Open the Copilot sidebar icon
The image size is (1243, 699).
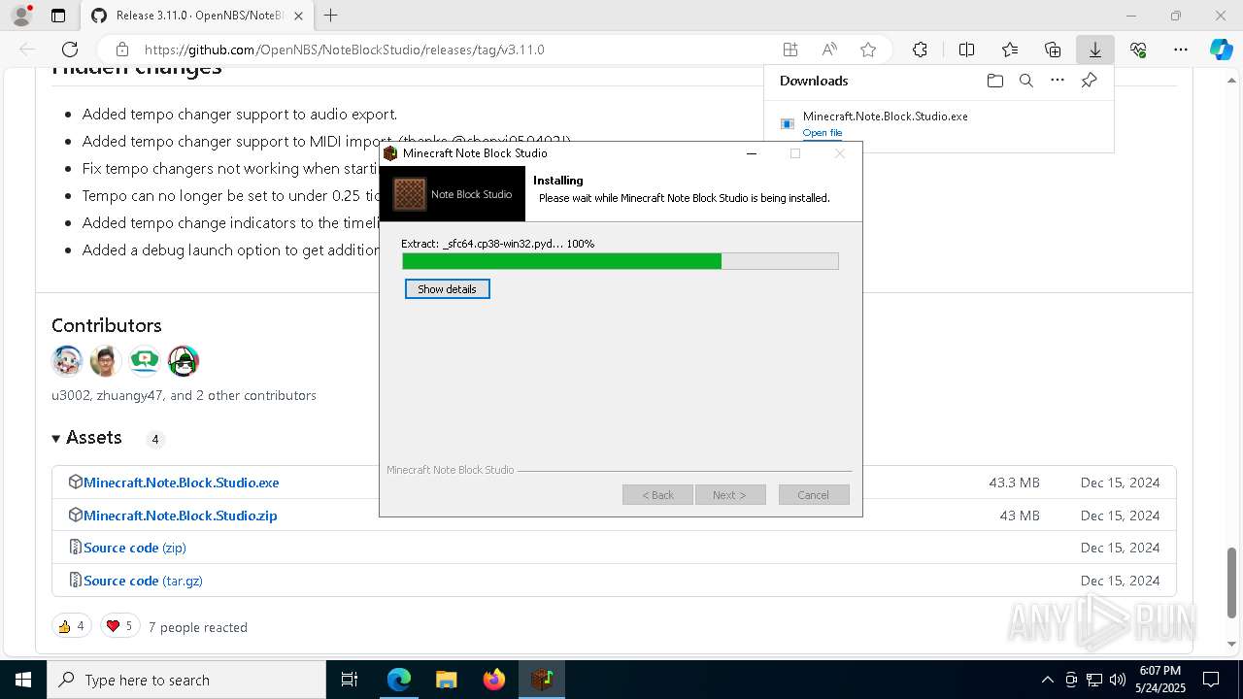[1221, 50]
